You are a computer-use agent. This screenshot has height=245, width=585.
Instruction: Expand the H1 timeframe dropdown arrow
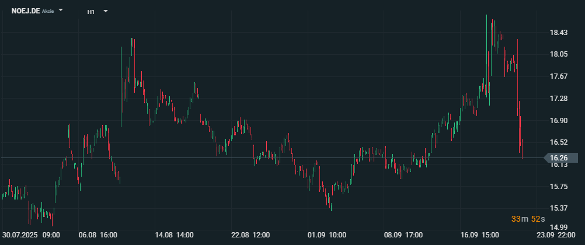click(x=106, y=11)
